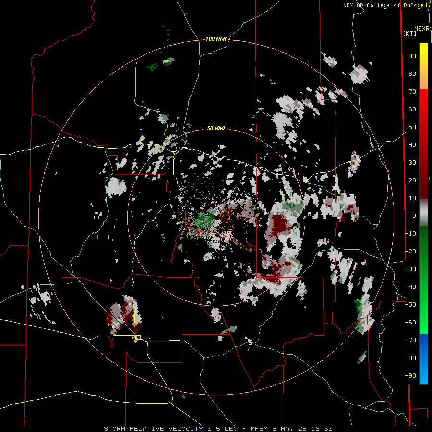Image resolution: width=432 pixels, height=432 pixels.
Task: Select the "[KT]" units label
Action: 410,33
